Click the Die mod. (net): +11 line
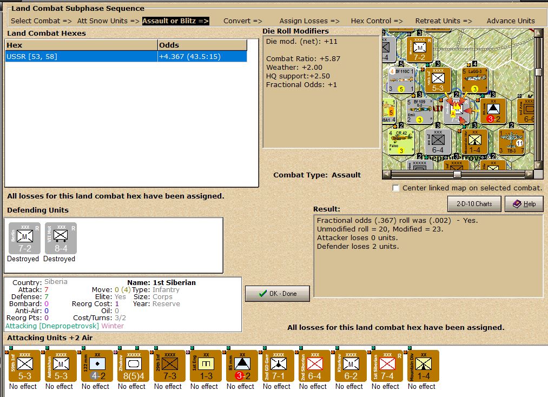The width and height of the screenshot is (548, 397). point(302,42)
